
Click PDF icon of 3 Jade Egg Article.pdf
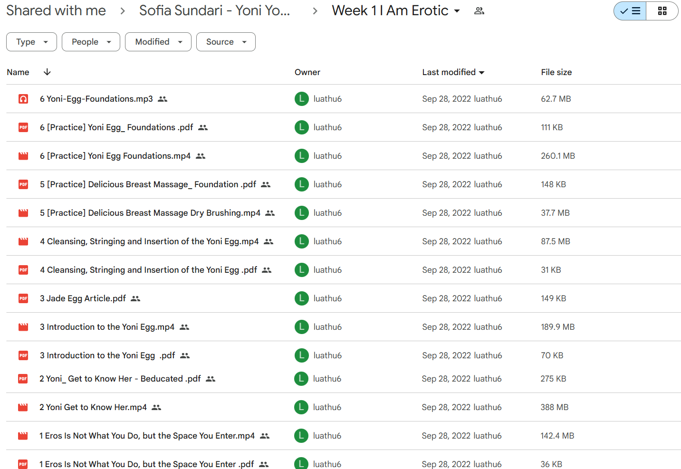(x=23, y=298)
